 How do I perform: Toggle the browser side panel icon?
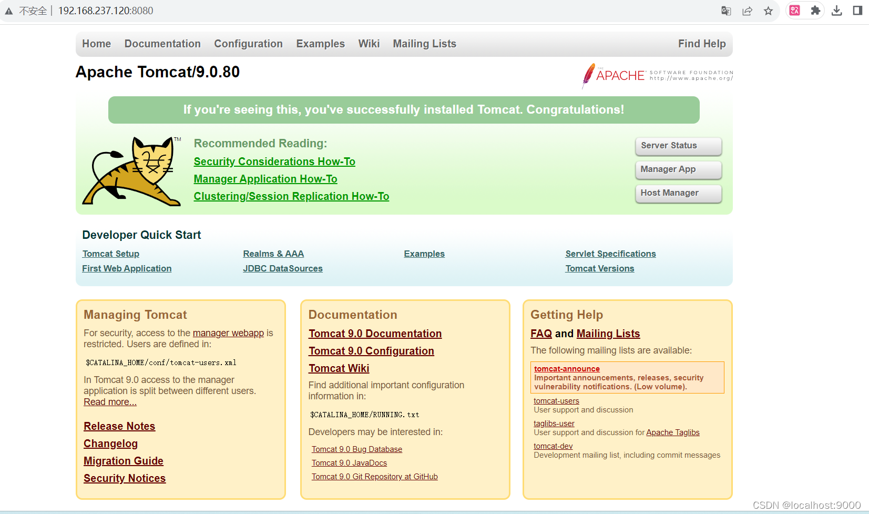[x=857, y=11]
